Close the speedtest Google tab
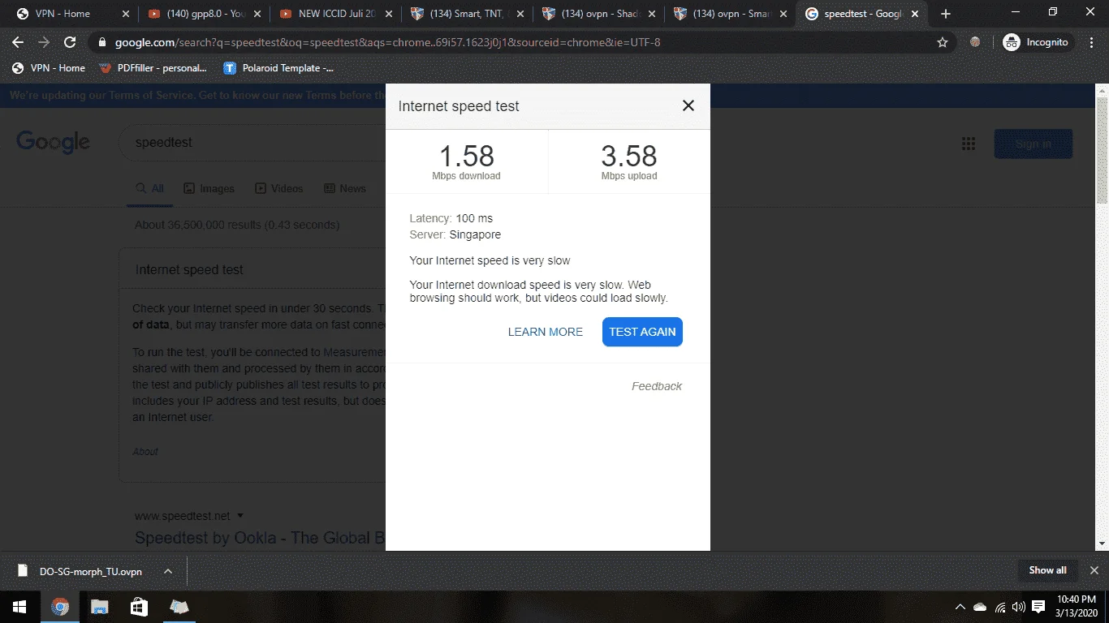Viewport: 1109px width, 623px height. (x=917, y=14)
